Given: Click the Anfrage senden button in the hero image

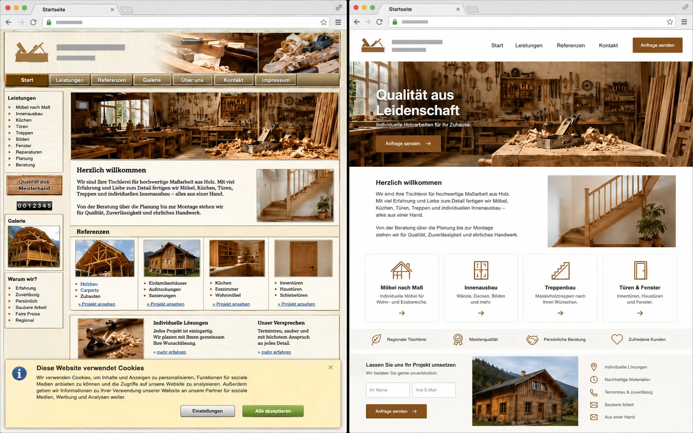Looking at the screenshot, I should (408, 144).
